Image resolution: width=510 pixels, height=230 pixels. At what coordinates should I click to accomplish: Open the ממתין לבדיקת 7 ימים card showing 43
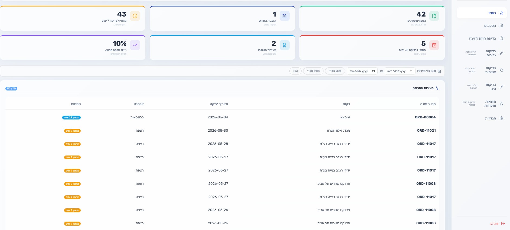(x=73, y=18)
